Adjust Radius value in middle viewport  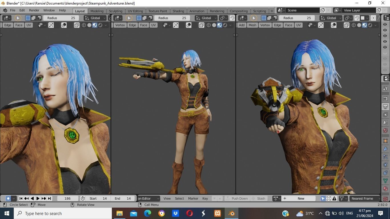point(172,18)
